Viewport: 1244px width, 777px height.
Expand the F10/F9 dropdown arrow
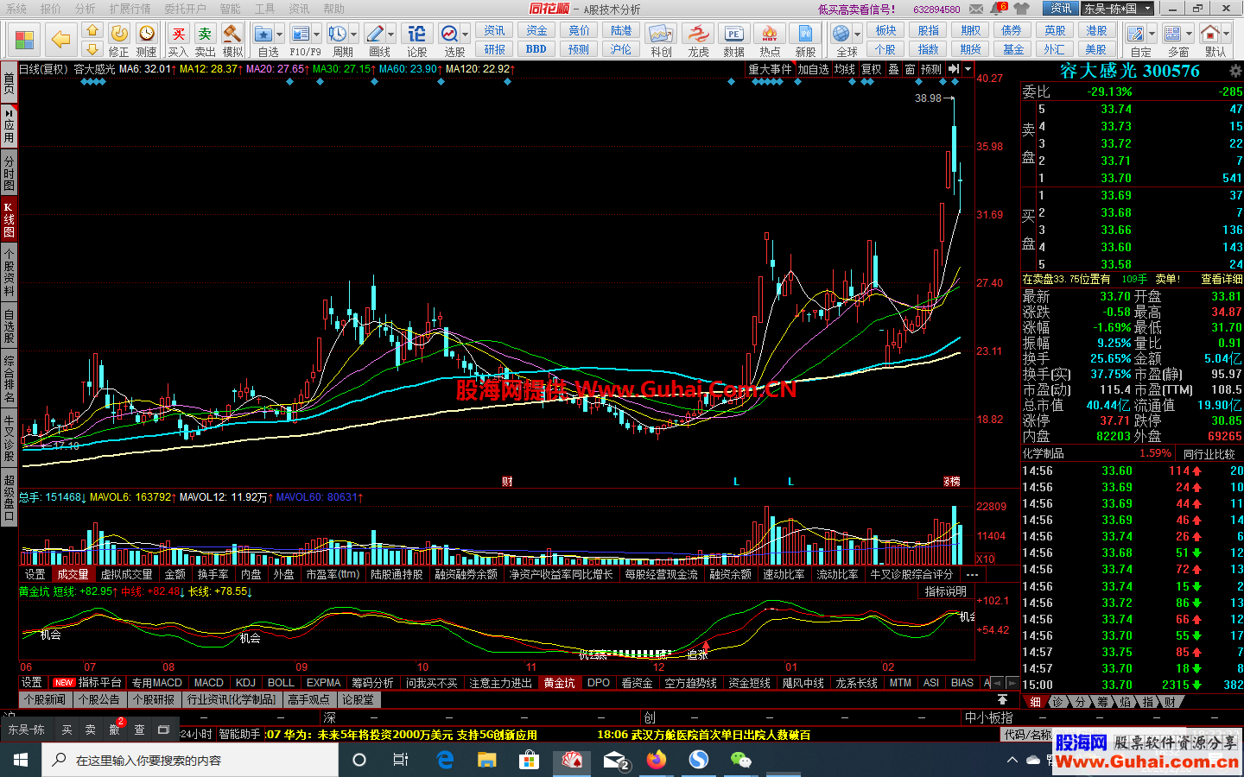(x=316, y=35)
